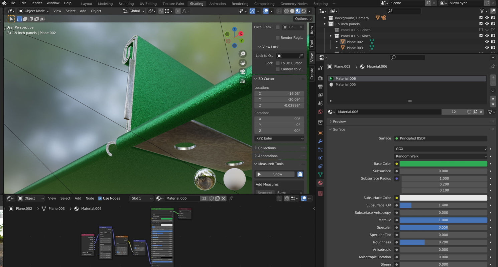This screenshot has height=267, width=498.
Task: Pin the node editor material
Action: point(231,198)
